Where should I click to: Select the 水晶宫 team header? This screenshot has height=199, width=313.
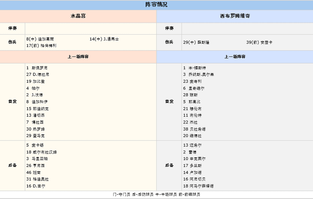[78, 16]
